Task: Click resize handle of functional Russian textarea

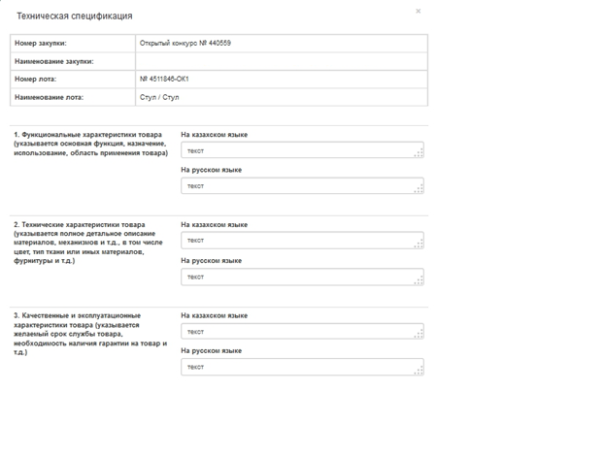Action: 420,190
